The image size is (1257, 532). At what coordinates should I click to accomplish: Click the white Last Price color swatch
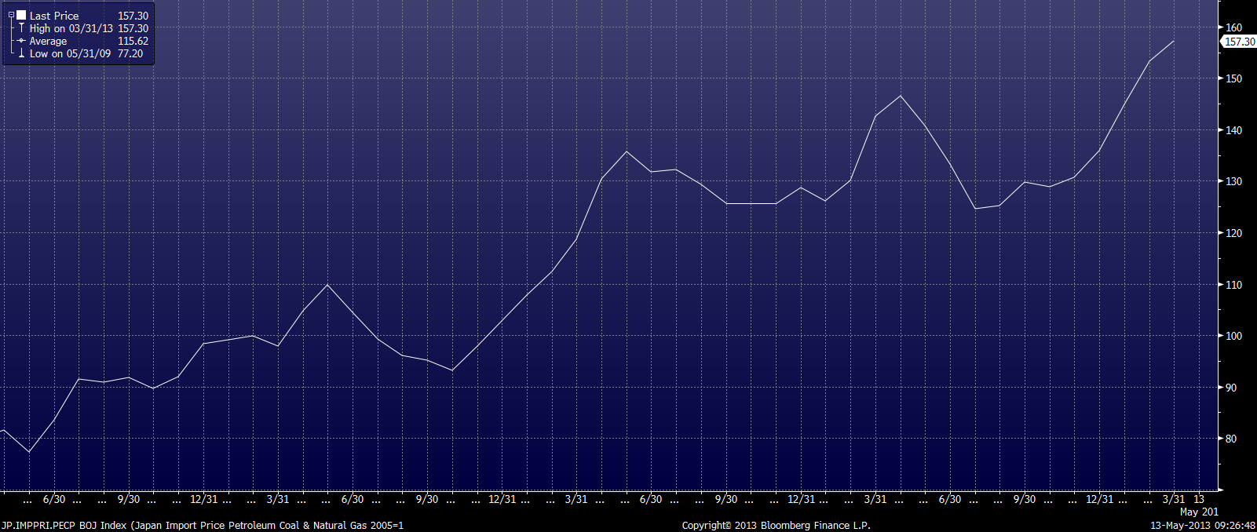tap(21, 15)
